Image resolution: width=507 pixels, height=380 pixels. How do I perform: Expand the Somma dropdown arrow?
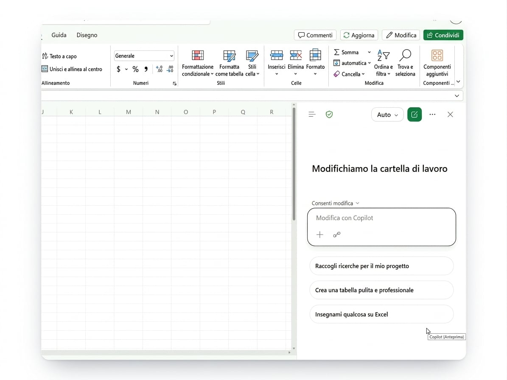point(369,52)
